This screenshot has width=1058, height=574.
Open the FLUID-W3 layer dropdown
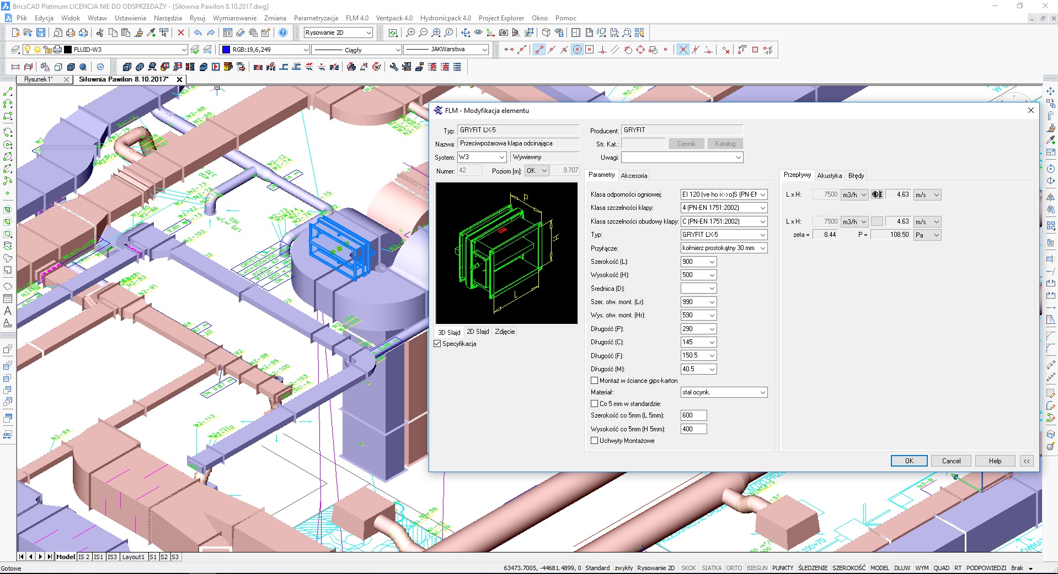point(184,50)
